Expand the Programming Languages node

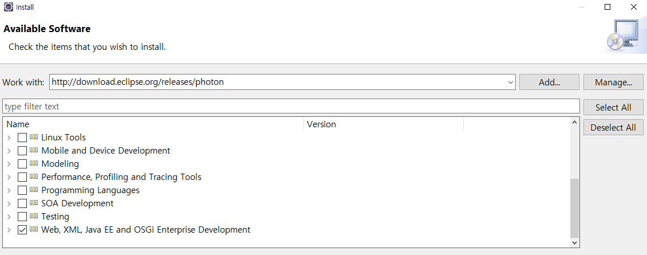pyautogui.click(x=9, y=190)
